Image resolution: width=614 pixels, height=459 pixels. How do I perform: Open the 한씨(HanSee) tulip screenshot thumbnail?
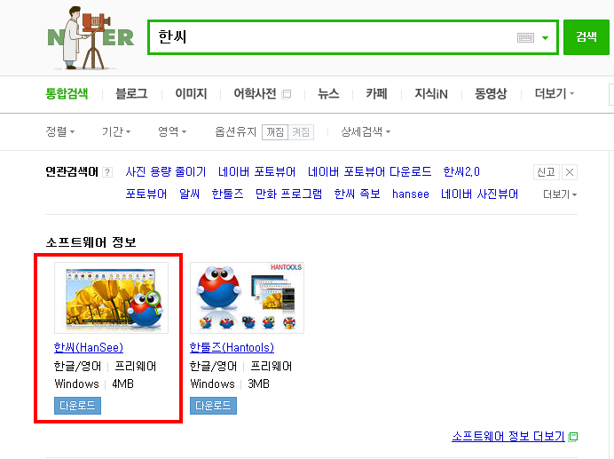112,298
